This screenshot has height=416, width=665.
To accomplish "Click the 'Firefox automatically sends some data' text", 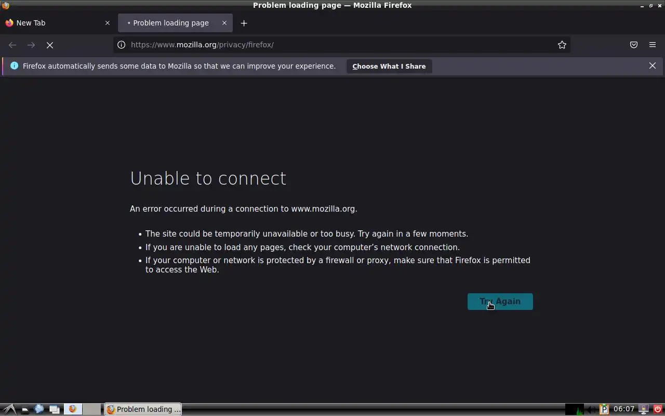I will click(x=179, y=66).
